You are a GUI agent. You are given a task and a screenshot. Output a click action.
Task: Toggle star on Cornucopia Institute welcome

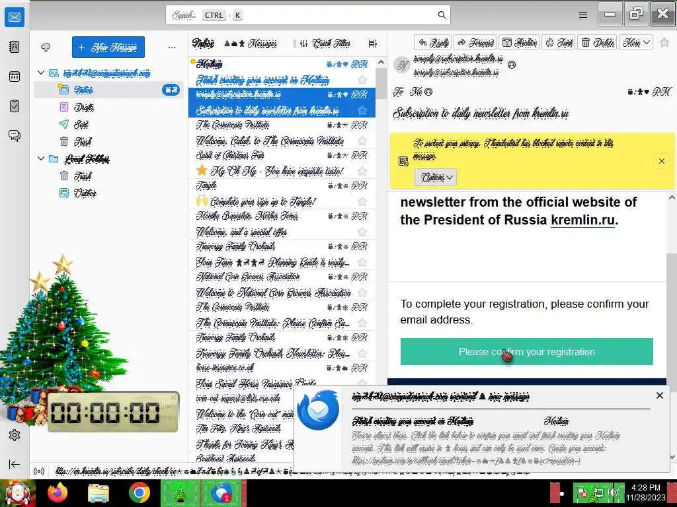click(x=362, y=141)
